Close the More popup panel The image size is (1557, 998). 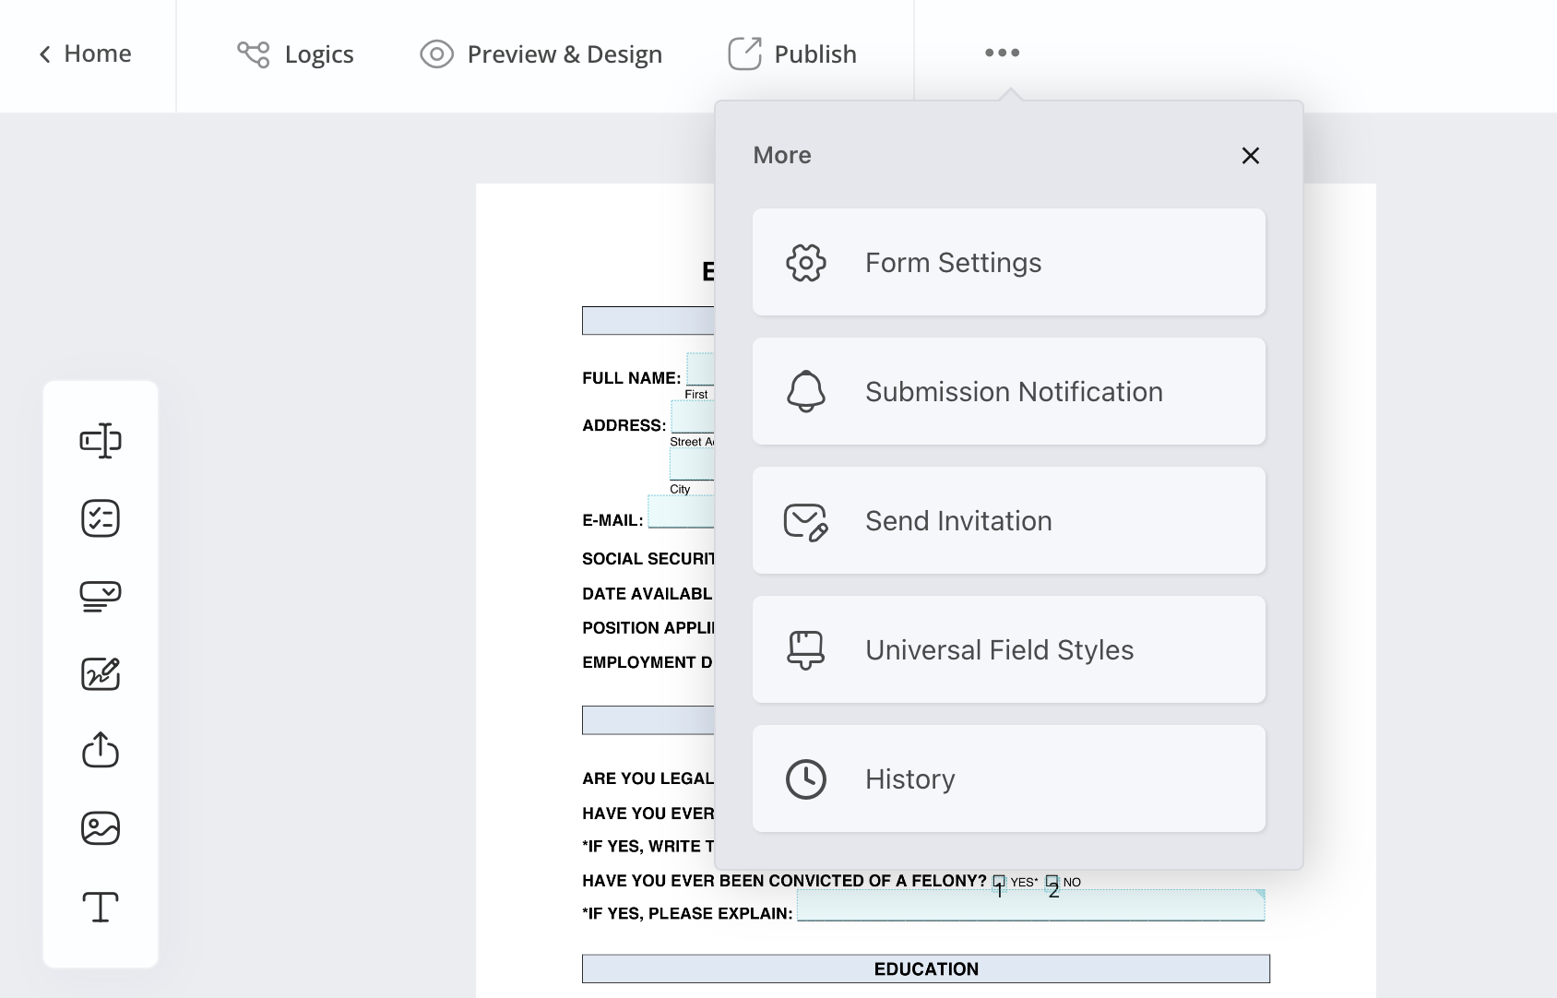(x=1250, y=156)
